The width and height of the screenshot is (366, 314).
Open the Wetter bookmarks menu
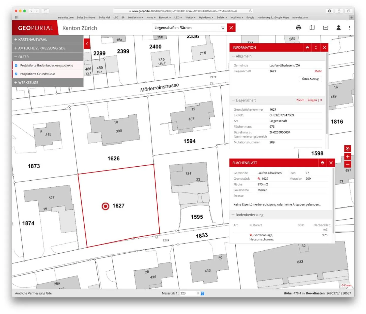click(190, 18)
